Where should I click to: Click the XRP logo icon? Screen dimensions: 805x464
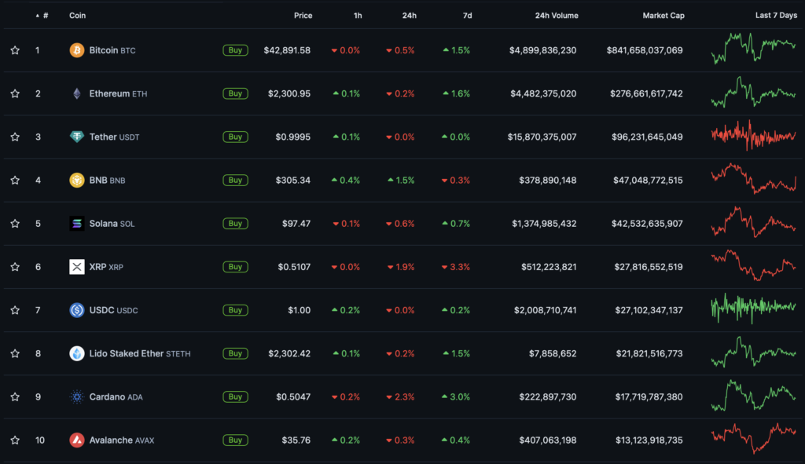(76, 267)
